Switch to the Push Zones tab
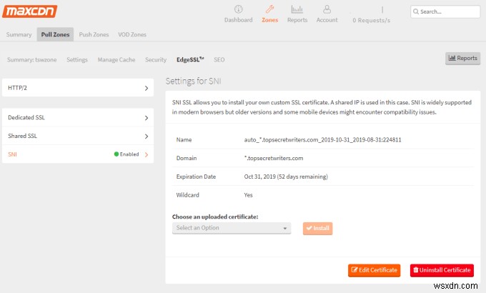The width and height of the screenshot is (486, 293). coord(94,34)
